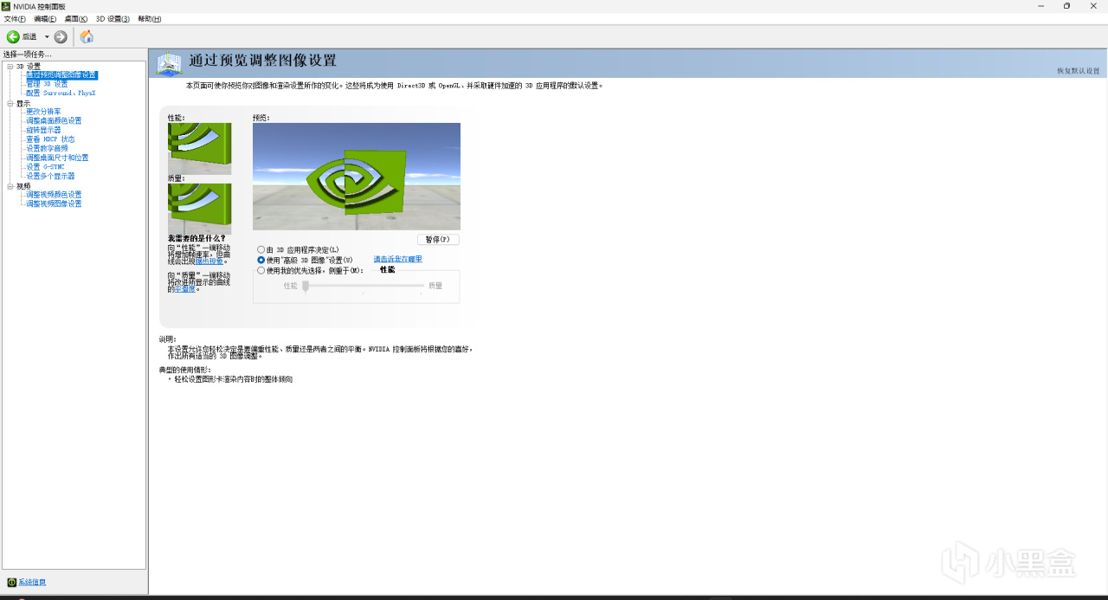
Task: Click the Home house icon
Action: (87, 36)
